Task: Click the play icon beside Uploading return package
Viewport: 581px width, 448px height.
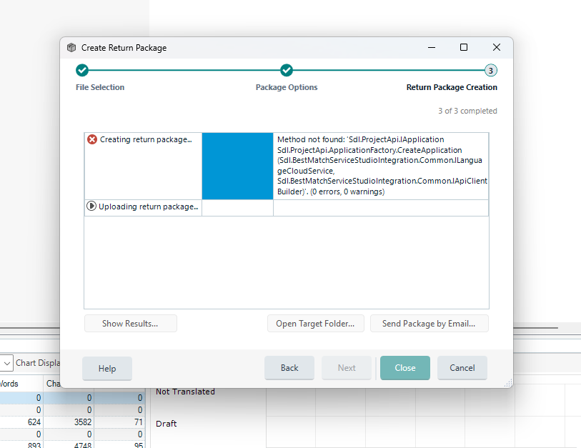Action: [91, 206]
